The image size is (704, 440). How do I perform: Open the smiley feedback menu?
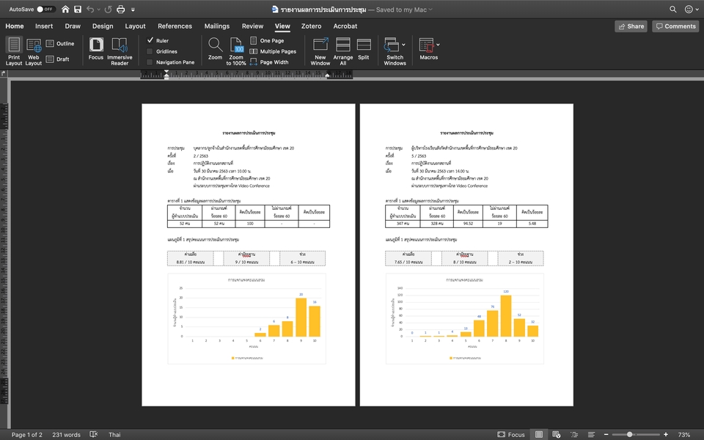coord(692,9)
